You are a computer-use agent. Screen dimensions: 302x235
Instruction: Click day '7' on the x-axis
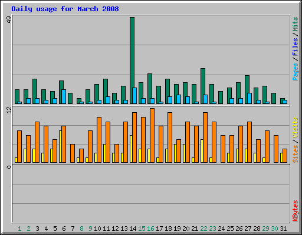click(73, 229)
